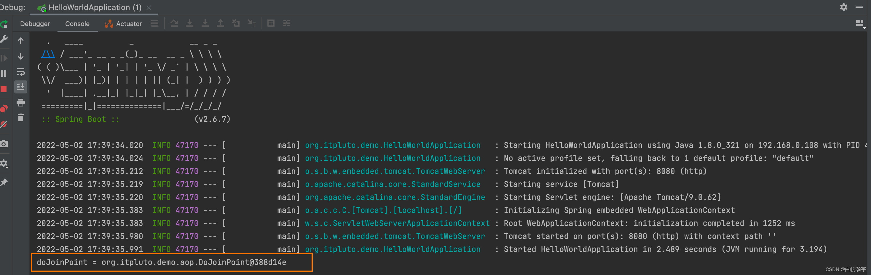Pin the debug tab using the pin icon
Image resolution: width=871 pixels, height=275 pixels.
point(4,182)
